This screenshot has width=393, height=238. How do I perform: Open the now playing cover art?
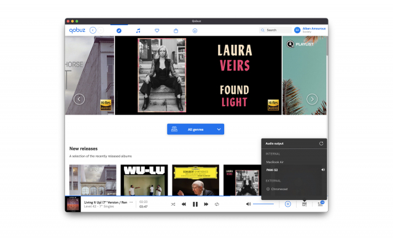click(x=72, y=204)
